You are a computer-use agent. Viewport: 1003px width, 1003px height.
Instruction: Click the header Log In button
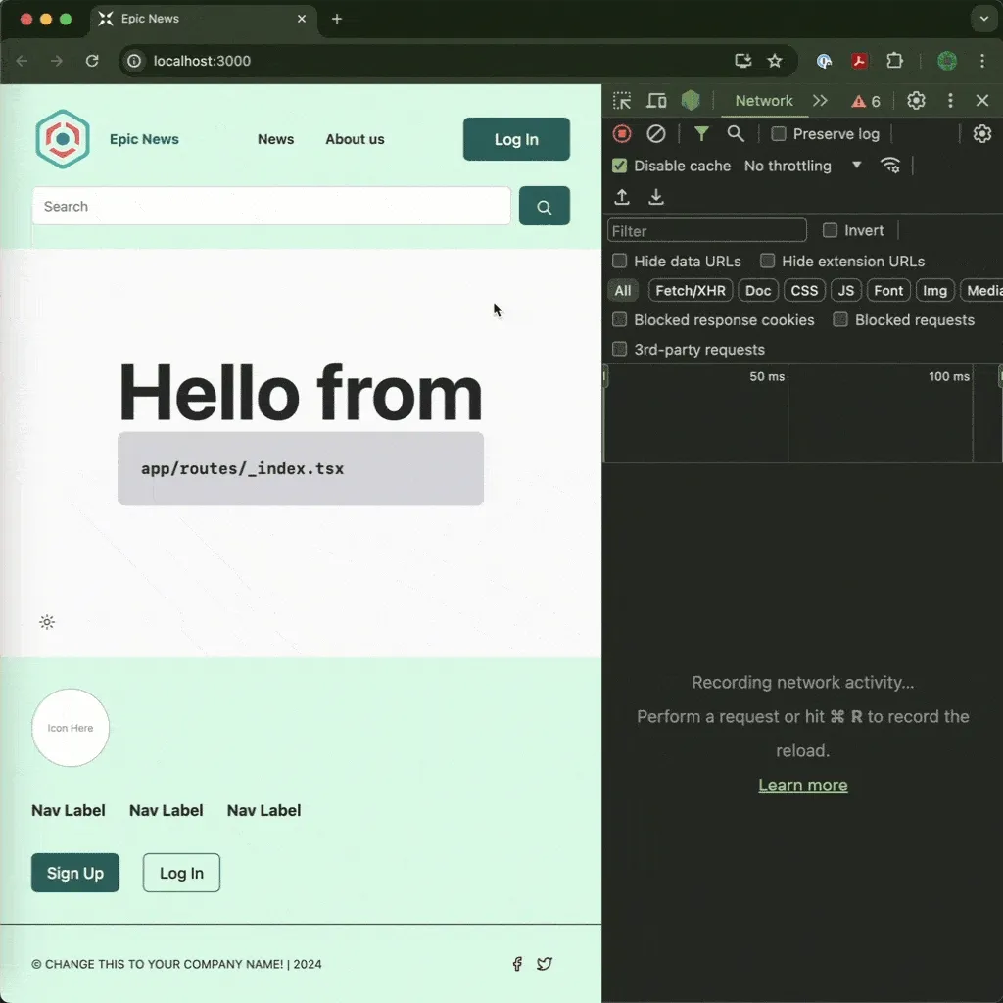pyautogui.click(x=516, y=139)
